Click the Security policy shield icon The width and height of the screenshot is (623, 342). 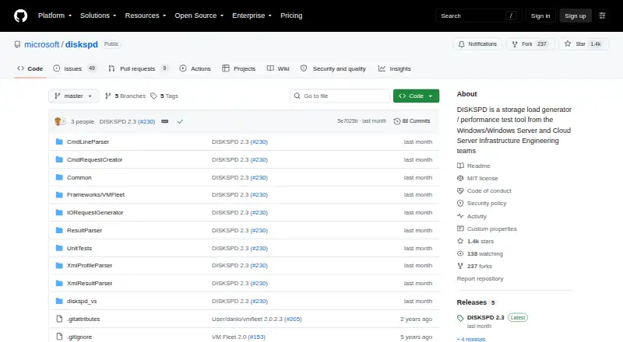click(460, 203)
